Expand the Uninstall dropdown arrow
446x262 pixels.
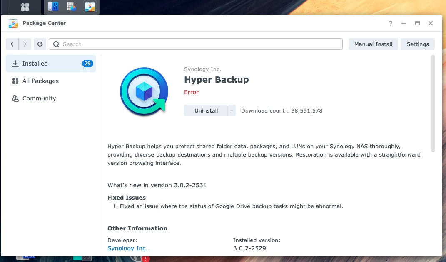[x=232, y=110]
